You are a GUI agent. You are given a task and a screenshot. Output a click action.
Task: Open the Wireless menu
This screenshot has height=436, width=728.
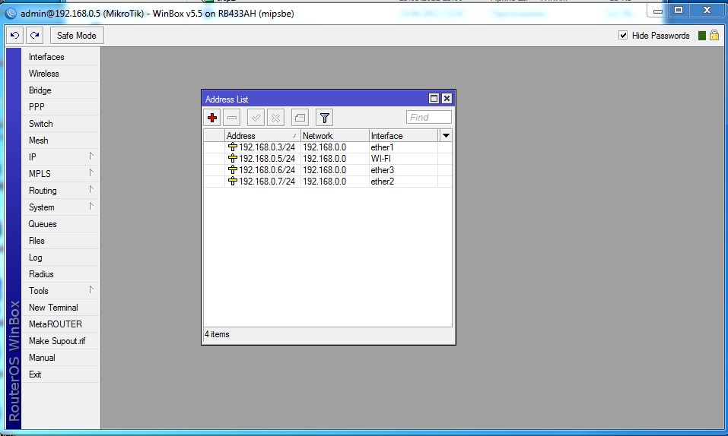pos(61,73)
